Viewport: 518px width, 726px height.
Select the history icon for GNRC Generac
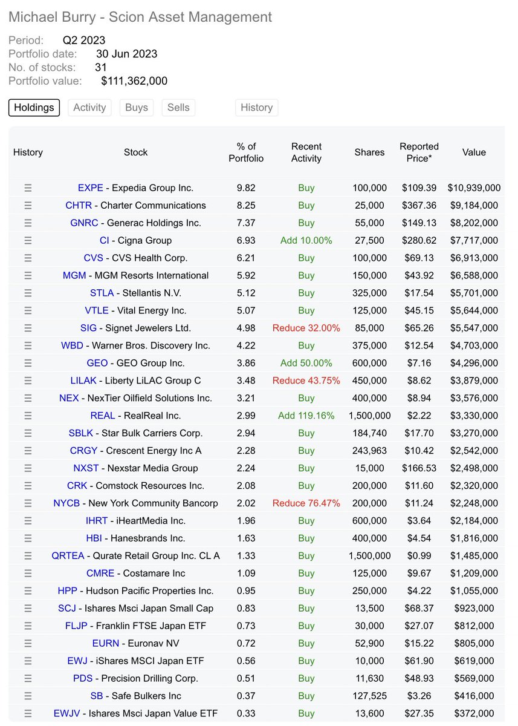[x=28, y=223]
